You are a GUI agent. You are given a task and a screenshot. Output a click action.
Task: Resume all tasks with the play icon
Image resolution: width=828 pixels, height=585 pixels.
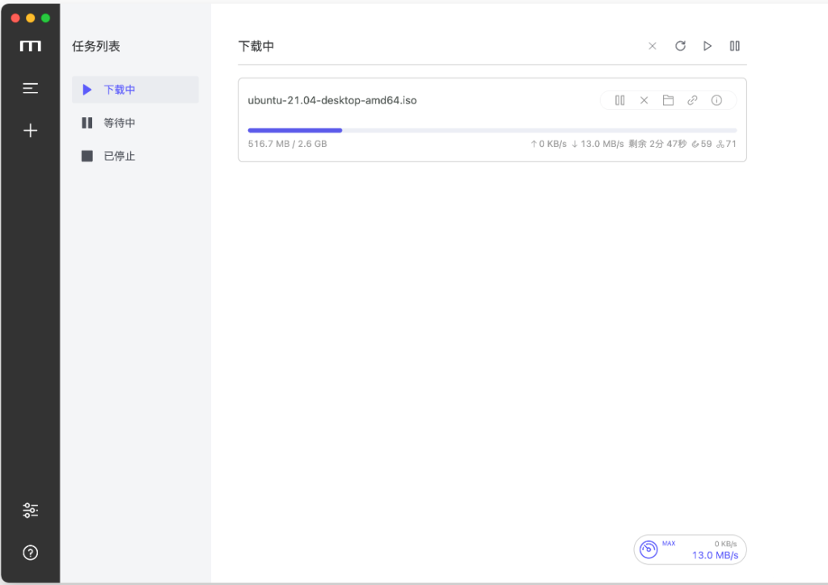707,46
